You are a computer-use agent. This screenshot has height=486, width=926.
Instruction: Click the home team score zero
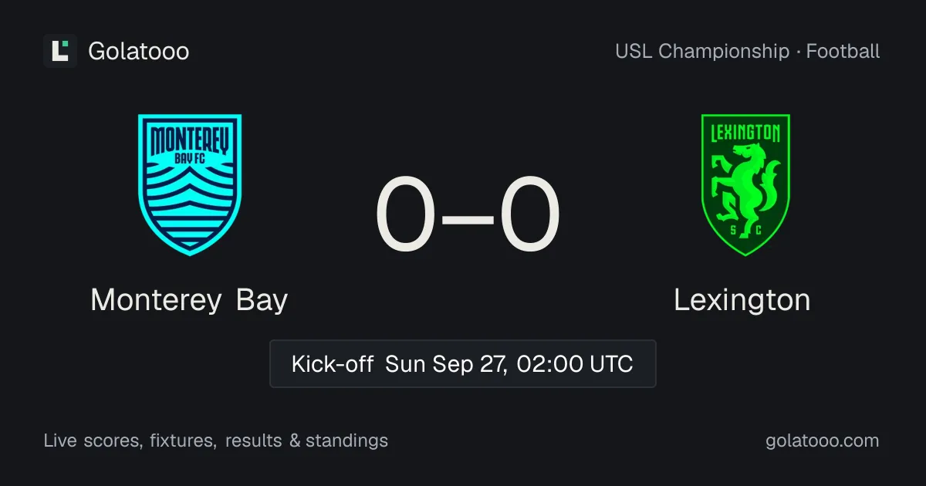coord(406,216)
